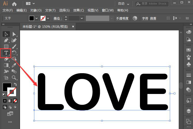Open the Color panel palette icon

tap(189, 32)
